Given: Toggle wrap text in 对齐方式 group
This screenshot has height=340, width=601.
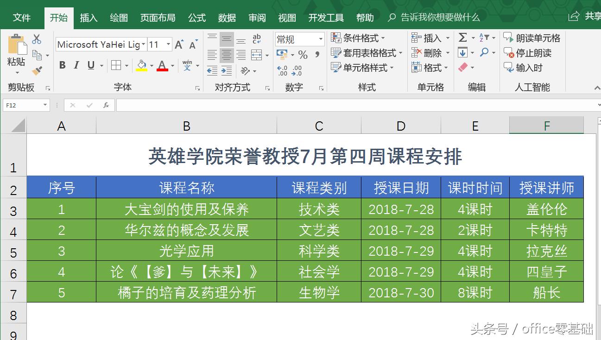Looking at the screenshot, I should click(258, 38).
